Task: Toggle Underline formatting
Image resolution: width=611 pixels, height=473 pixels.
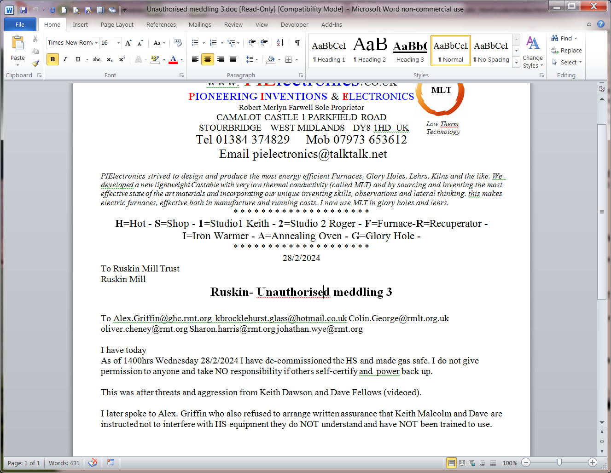Action: [x=78, y=59]
